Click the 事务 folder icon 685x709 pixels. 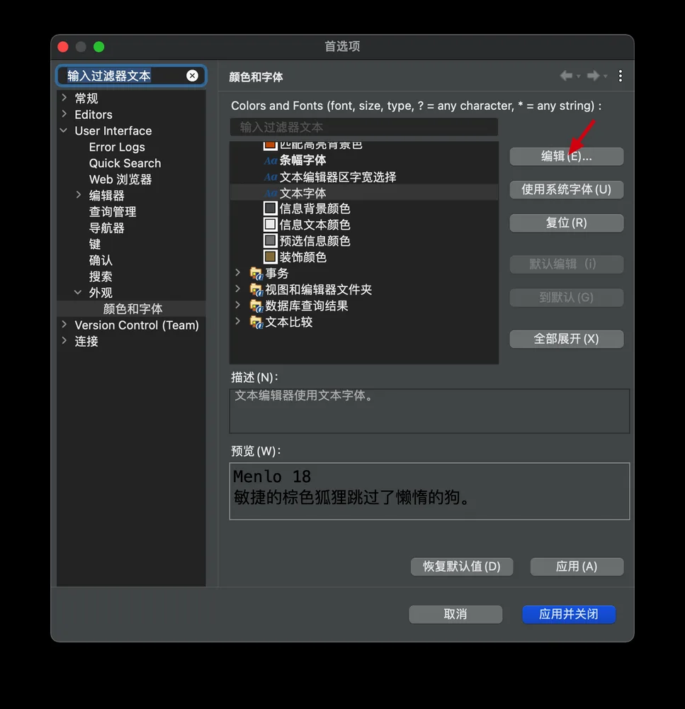[x=256, y=274]
